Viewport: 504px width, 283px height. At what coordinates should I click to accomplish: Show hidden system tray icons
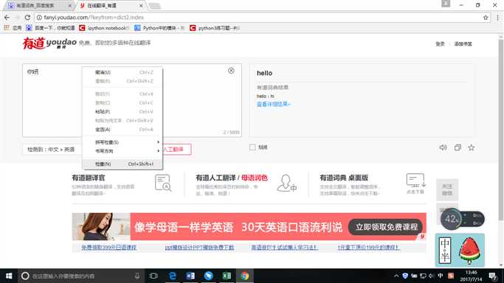(396, 276)
